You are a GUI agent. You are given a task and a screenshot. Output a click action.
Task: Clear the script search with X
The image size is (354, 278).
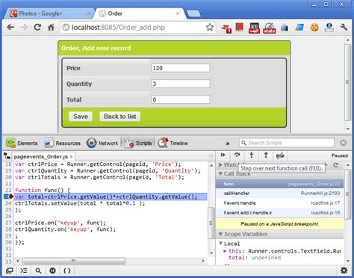click(x=344, y=143)
